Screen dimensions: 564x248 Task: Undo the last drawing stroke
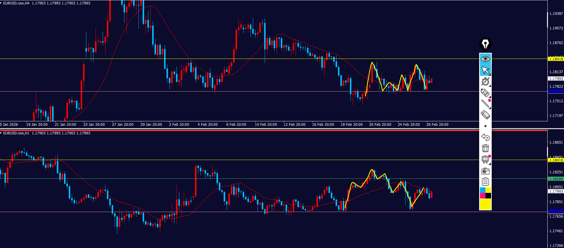tap(485, 137)
